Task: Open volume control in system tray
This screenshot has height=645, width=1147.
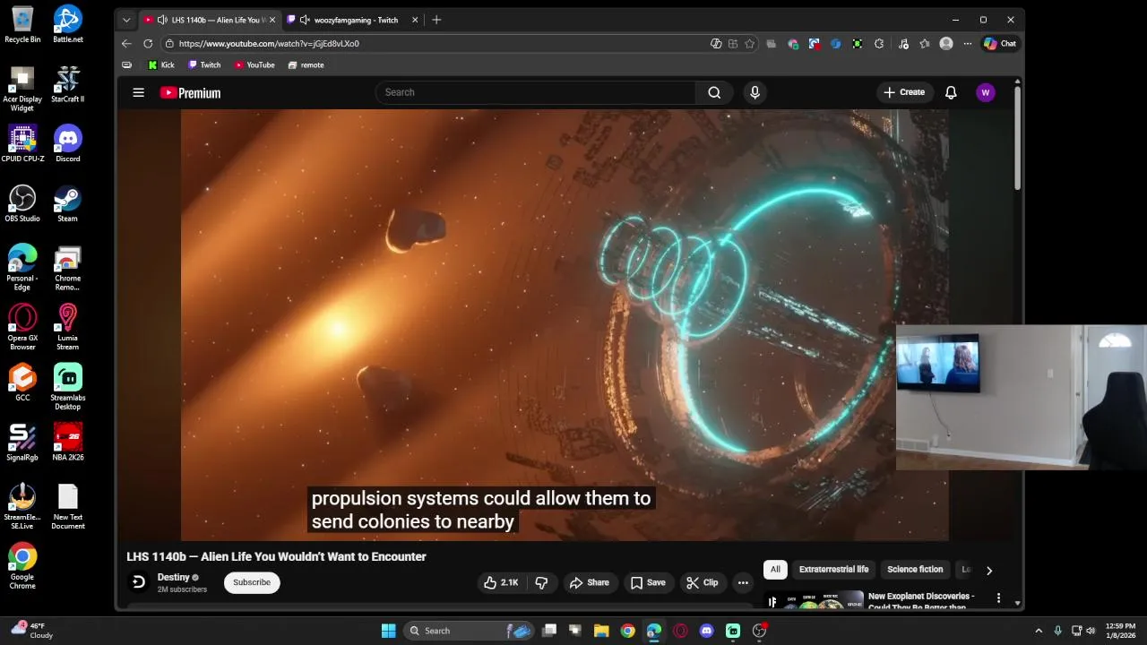Action: click(1091, 631)
